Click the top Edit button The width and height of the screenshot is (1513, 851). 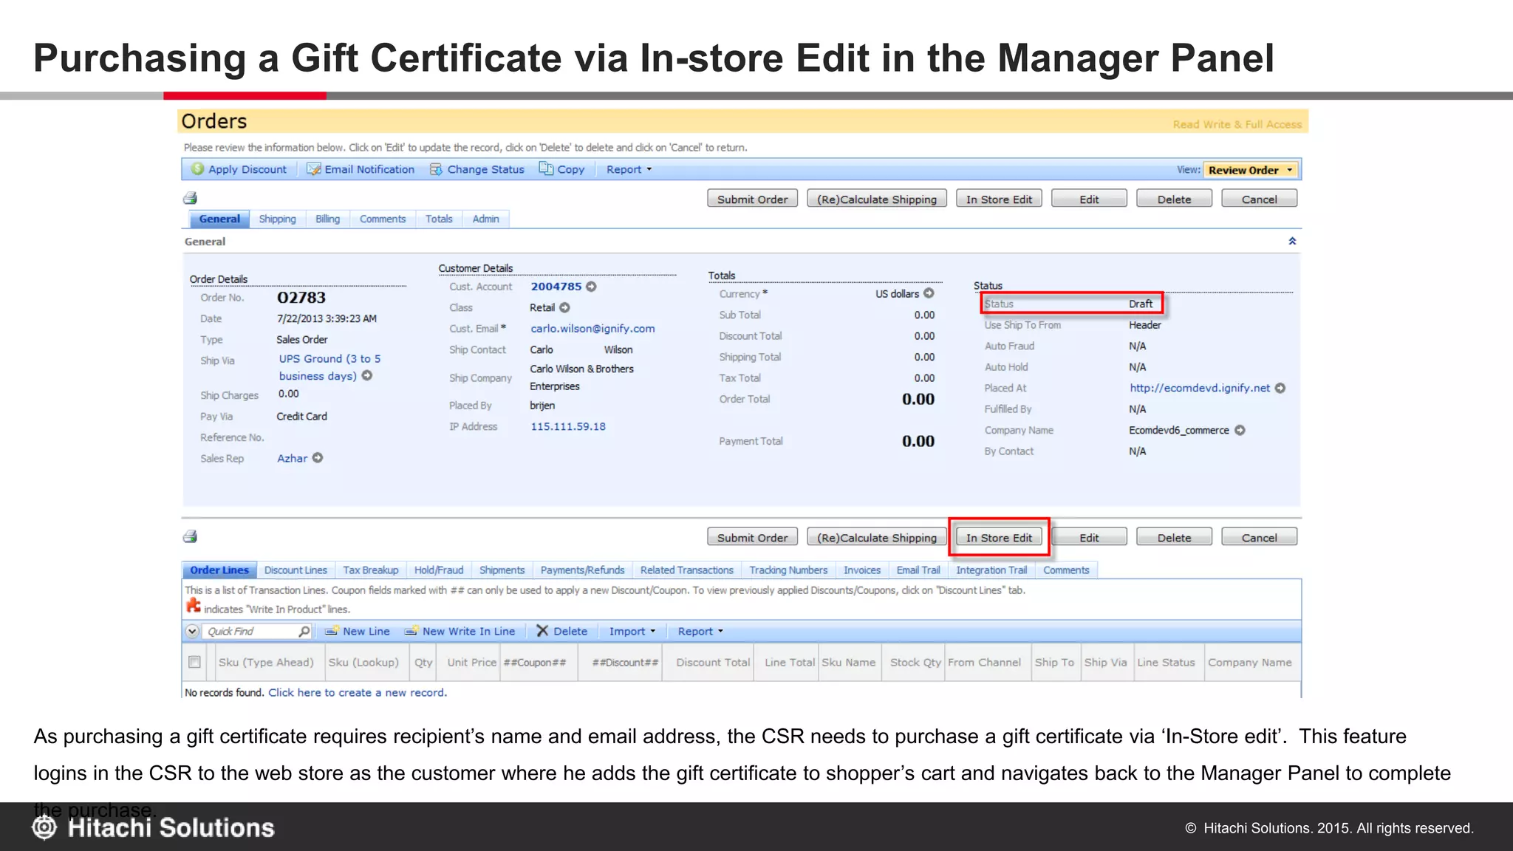pos(1089,199)
